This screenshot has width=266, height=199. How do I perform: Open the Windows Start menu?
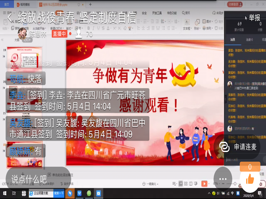click(4, 193)
